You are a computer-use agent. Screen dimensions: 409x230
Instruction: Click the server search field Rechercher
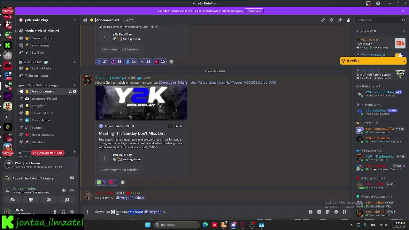[x=380, y=20]
